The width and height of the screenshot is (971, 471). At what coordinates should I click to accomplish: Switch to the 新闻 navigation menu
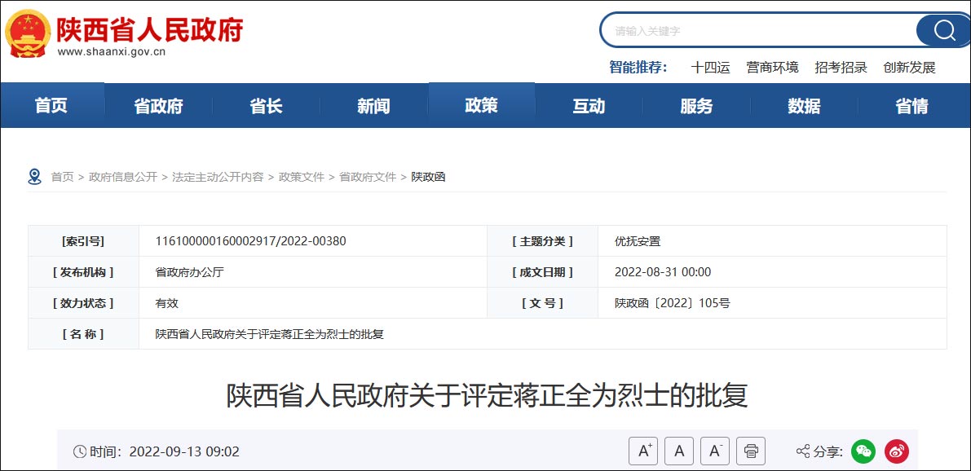coord(374,105)
